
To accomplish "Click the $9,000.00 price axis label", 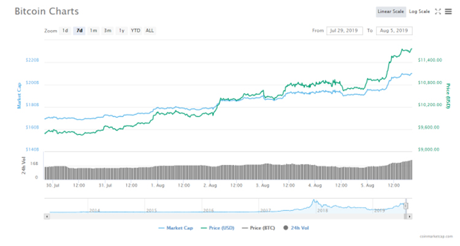I will (x=429, y=150).
